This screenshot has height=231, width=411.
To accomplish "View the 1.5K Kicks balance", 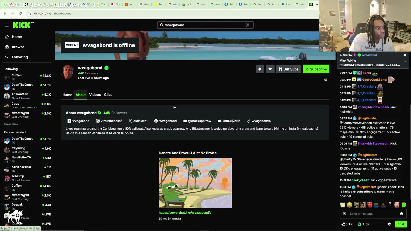I will [363, 224].
